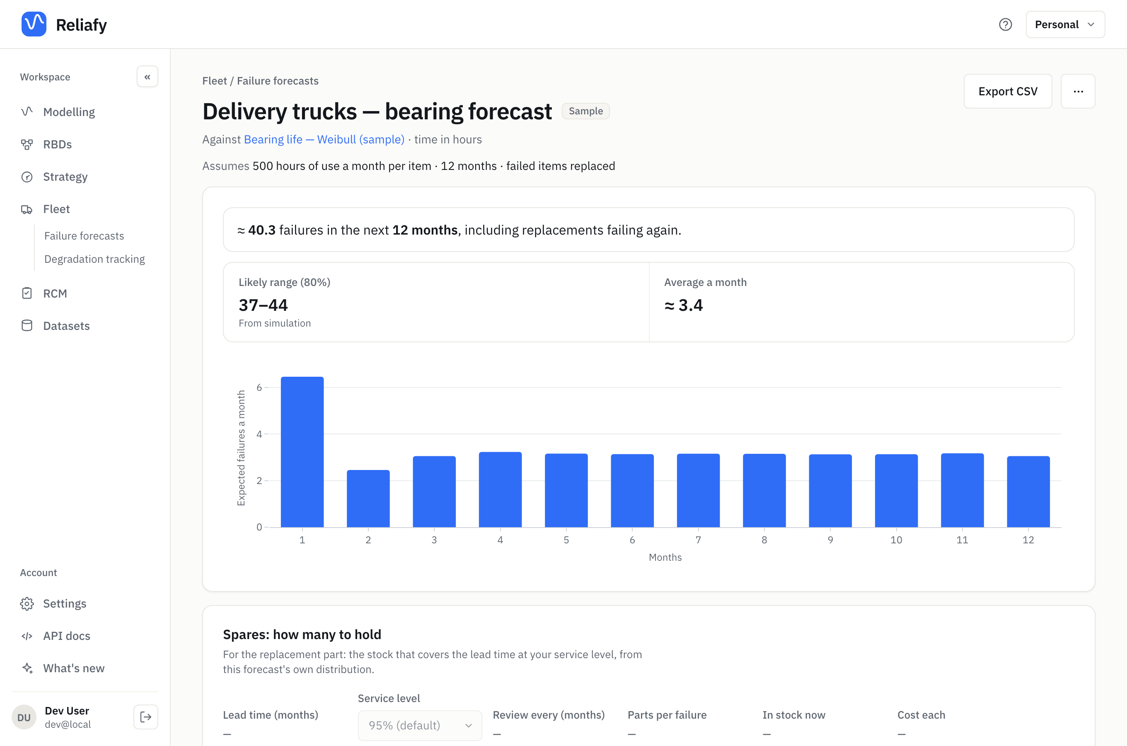This screenshot has width=1127, height=746.
Task: Click the Fleet breadcrumb link
Action: [215, 81]
